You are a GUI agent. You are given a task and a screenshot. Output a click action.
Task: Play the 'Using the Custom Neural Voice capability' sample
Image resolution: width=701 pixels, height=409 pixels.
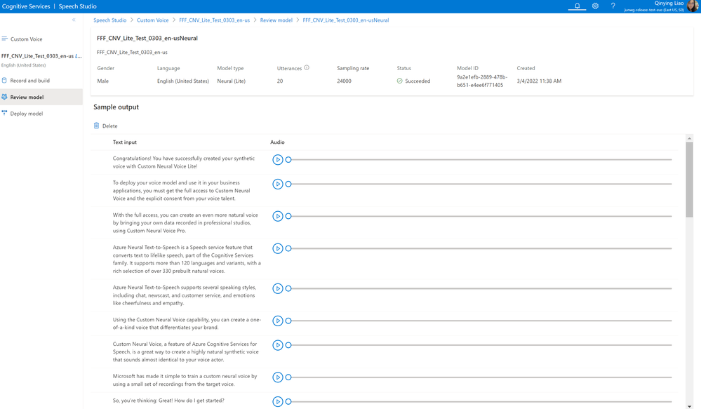click(x=278, y=321)
